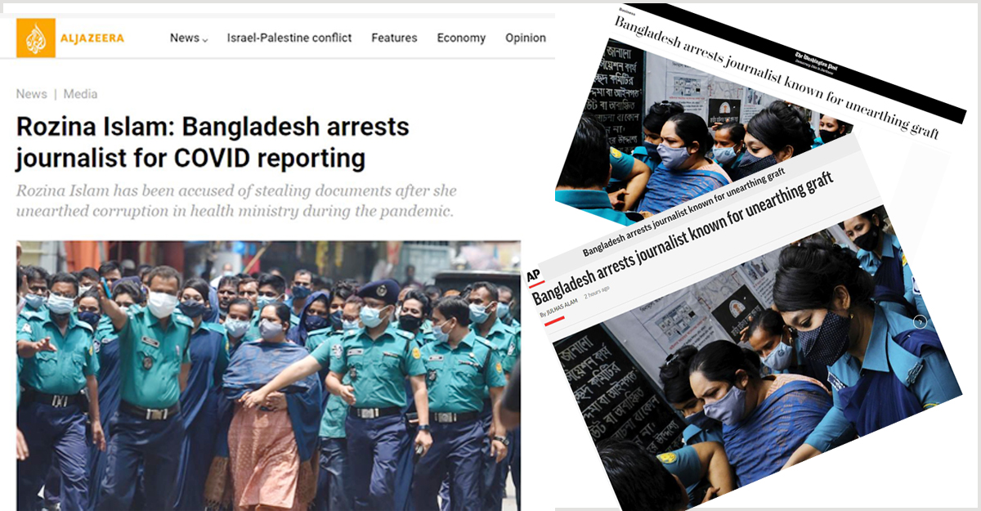Click the Rozina Islam article headline
The width and height of the screenshot is (981, 511).
pos(213,142)
